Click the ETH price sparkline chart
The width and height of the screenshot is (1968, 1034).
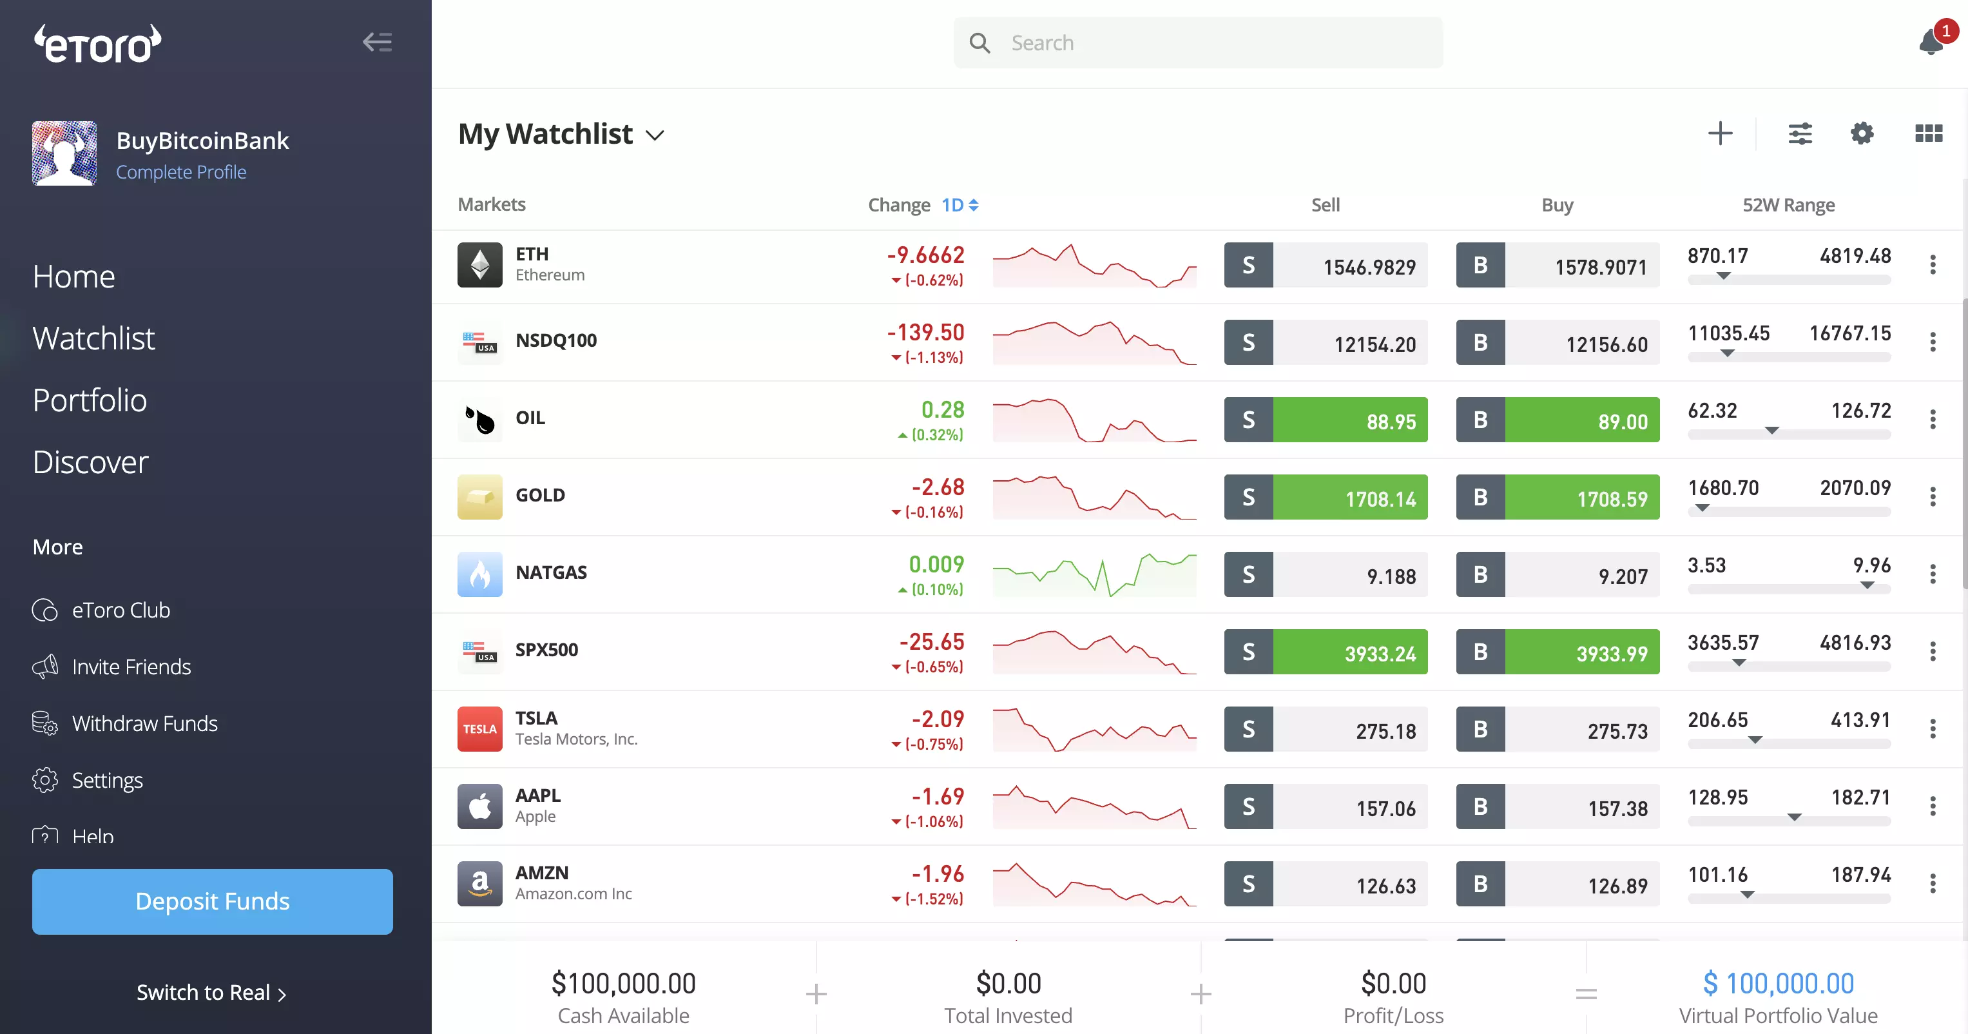[1094, 265]
